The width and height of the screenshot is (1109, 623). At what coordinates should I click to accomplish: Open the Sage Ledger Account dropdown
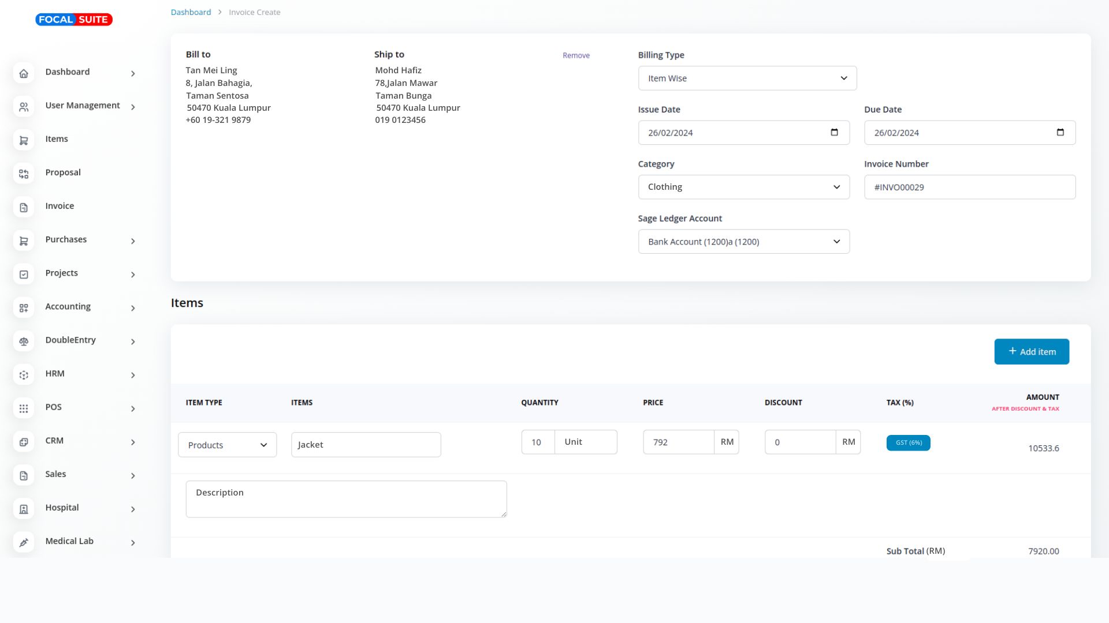(x=743, y=242)
